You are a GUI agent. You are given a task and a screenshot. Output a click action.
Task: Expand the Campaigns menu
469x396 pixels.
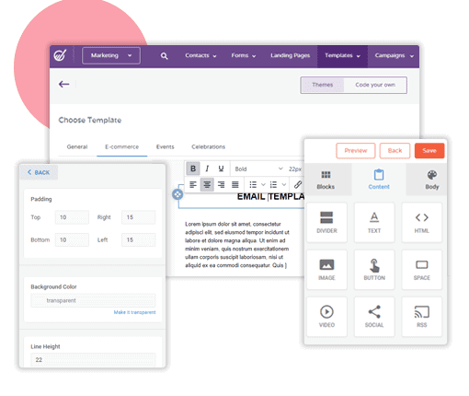click(394, 55)
